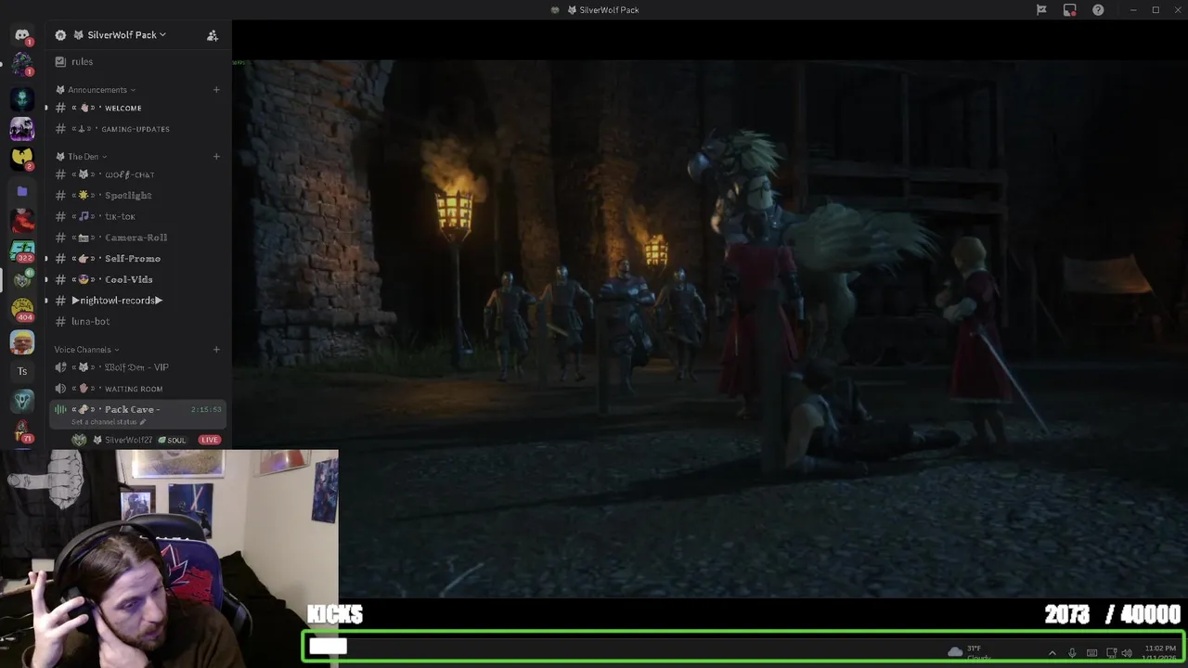Click the taskbar network icon

[1111, 653]
